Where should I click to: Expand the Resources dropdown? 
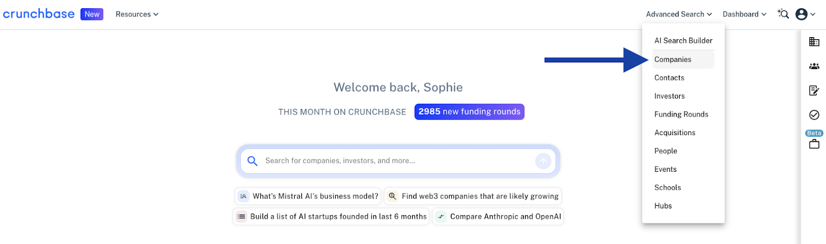tap(137, 14)
